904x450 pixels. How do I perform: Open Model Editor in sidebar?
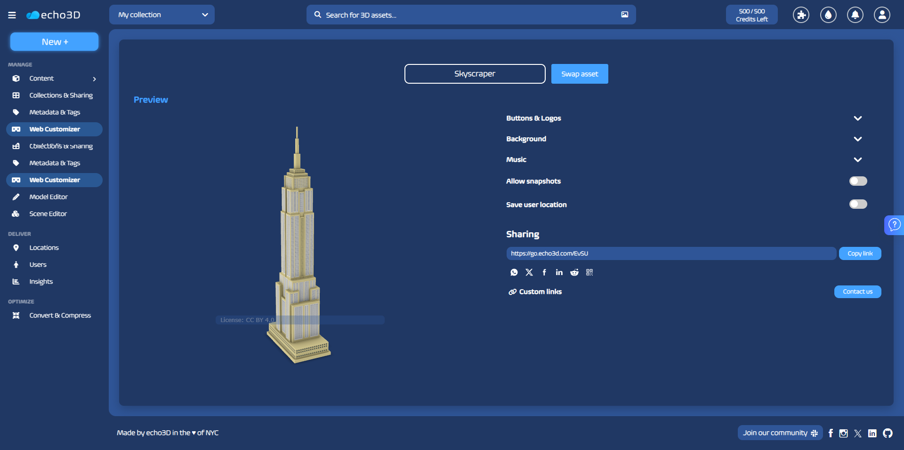click(48, 197)
